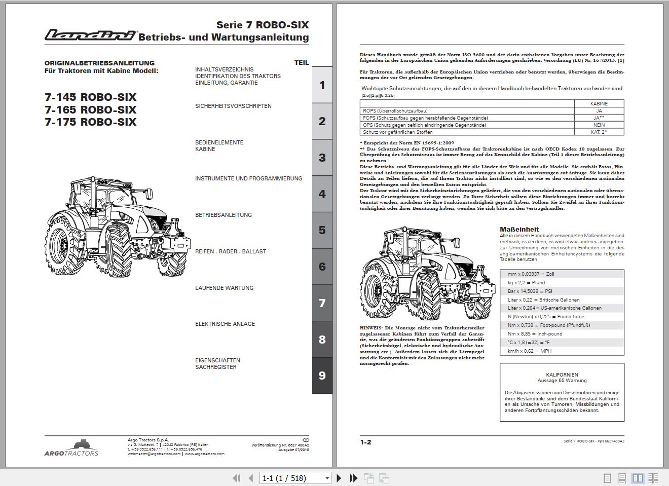Select the two-page facing layout
This screenshot has width=669, height=486.
point(638,478)
